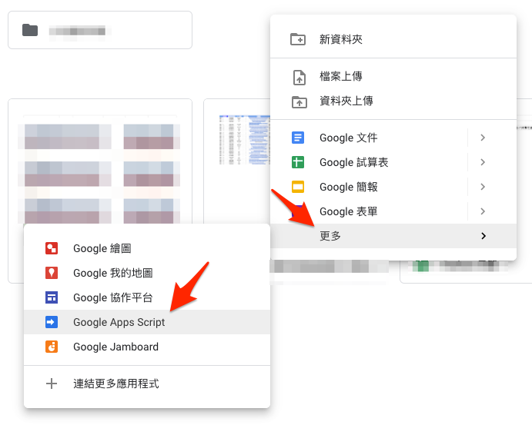Click the green Google Sheets icon
Image resolution: width=532 pixels, height=435 pixels.
click(298, 163)
